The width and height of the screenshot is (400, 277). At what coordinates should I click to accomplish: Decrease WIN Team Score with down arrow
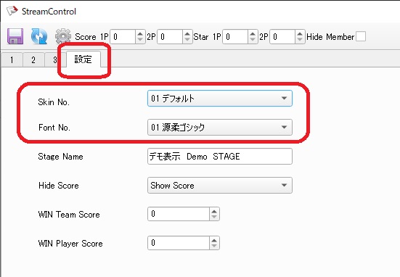click(214, 218)
